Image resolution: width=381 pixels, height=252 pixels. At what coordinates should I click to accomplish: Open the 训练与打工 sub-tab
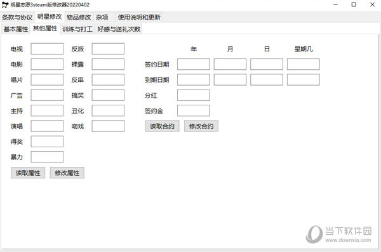point(77,29)
